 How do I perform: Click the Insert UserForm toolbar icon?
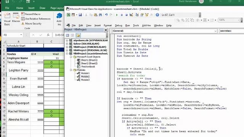click(x=73, y=15)
